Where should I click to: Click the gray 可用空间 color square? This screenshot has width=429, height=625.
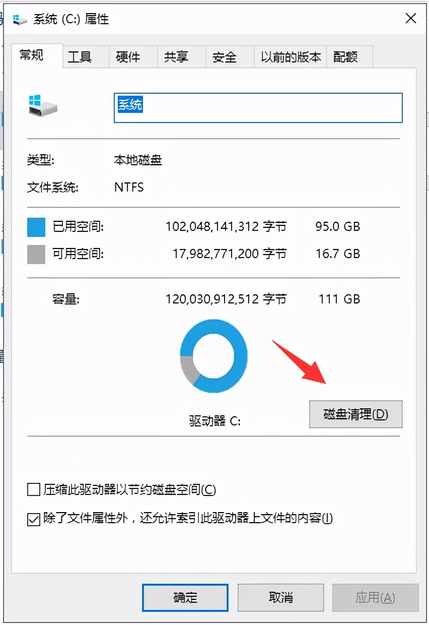pyautogui.click(x=36, y=254)
